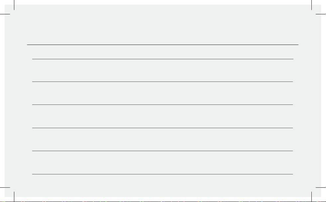Click the thick header line at top
This screenshot has width=326, height=202.
coord(163,45)
